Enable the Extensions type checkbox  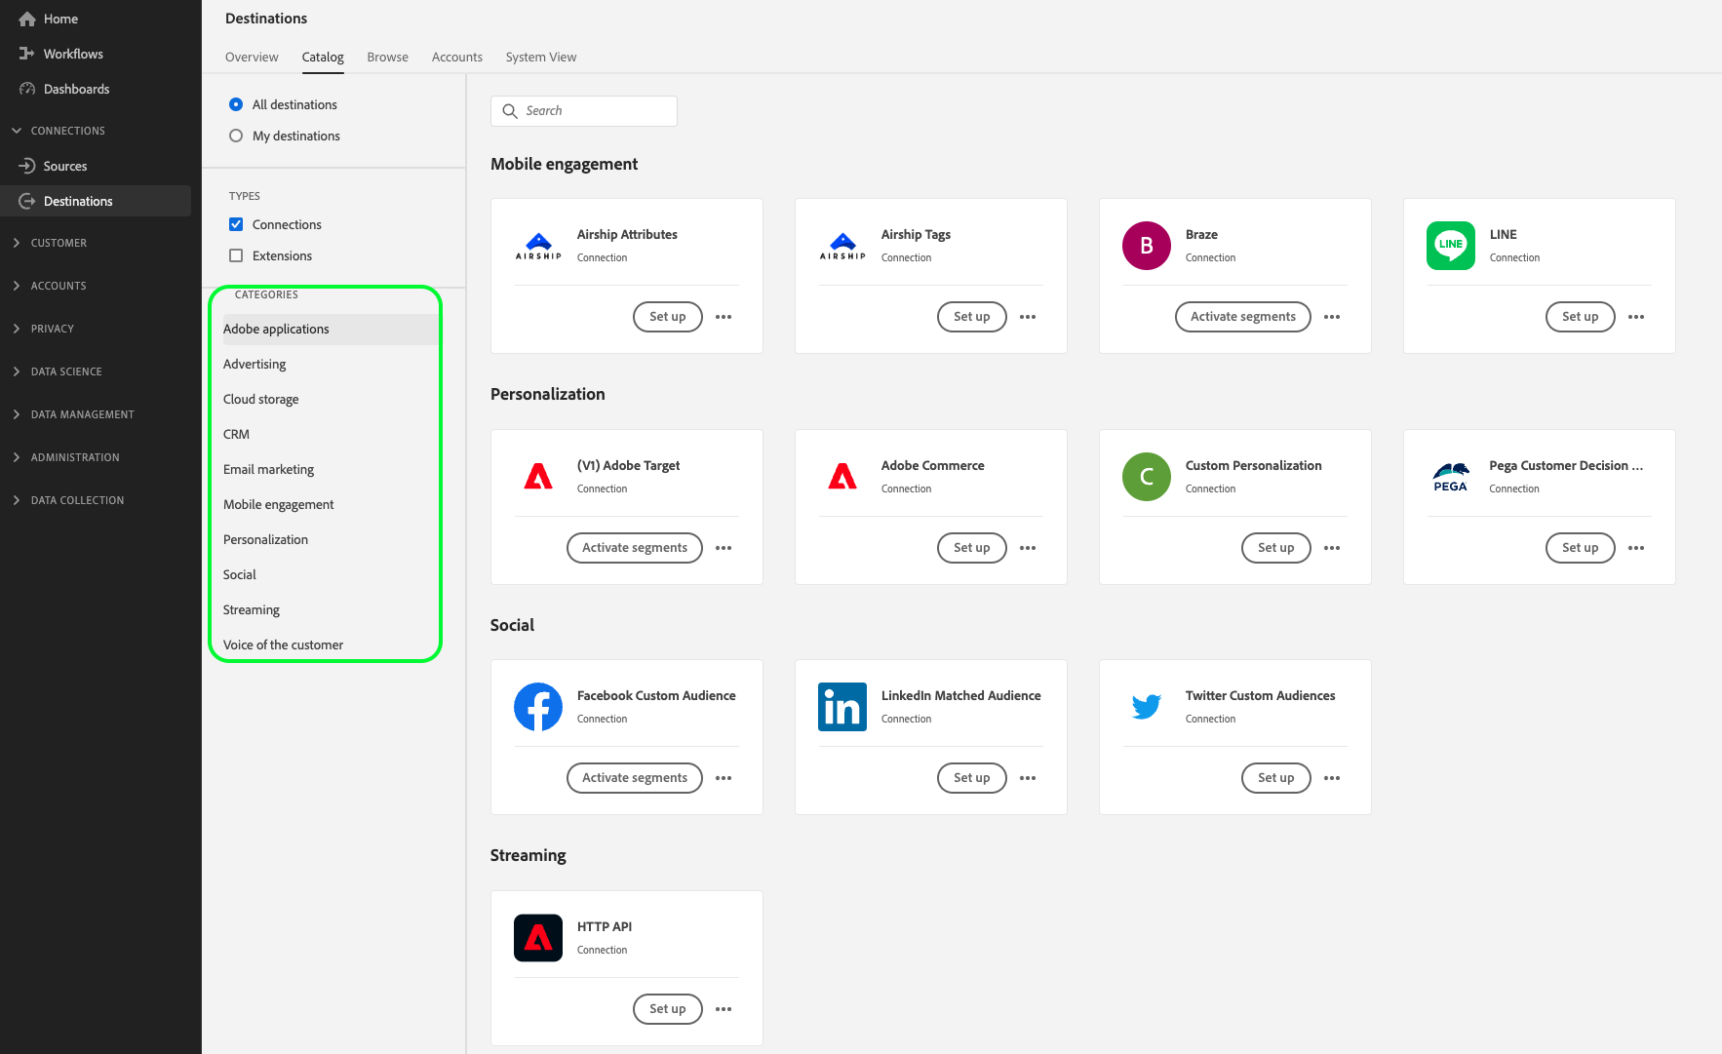tap(236, 255)
